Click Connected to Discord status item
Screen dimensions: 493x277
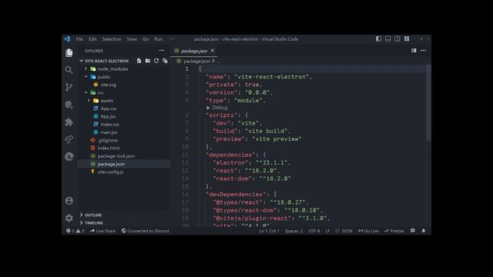click(x=146, y=231)
